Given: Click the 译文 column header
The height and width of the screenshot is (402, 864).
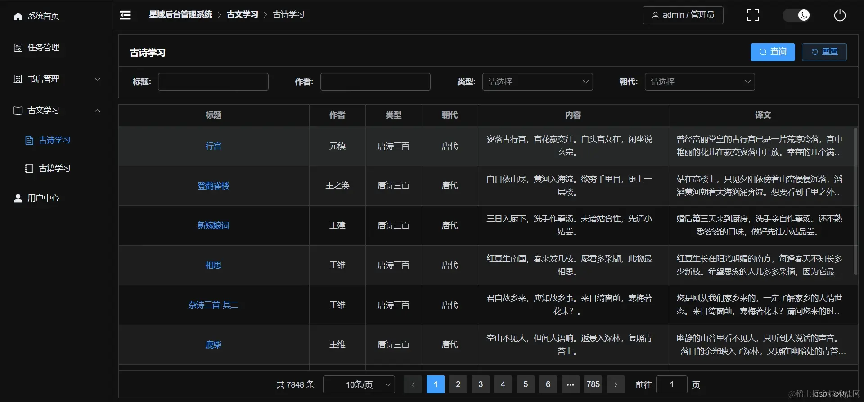Looking at the screenshot, I should point(763,115).
